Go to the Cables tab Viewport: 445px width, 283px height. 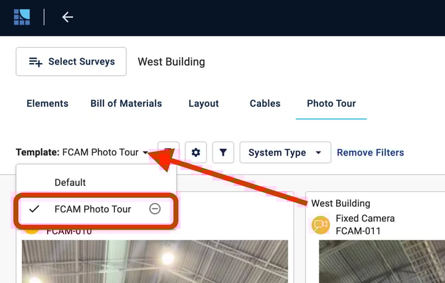pyautogui.click(x=265, y=104)
